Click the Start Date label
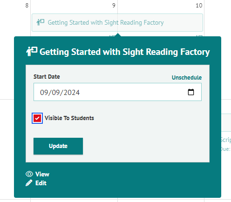Image resolution: width=231 pixels, height=202 pixels. 47,77
